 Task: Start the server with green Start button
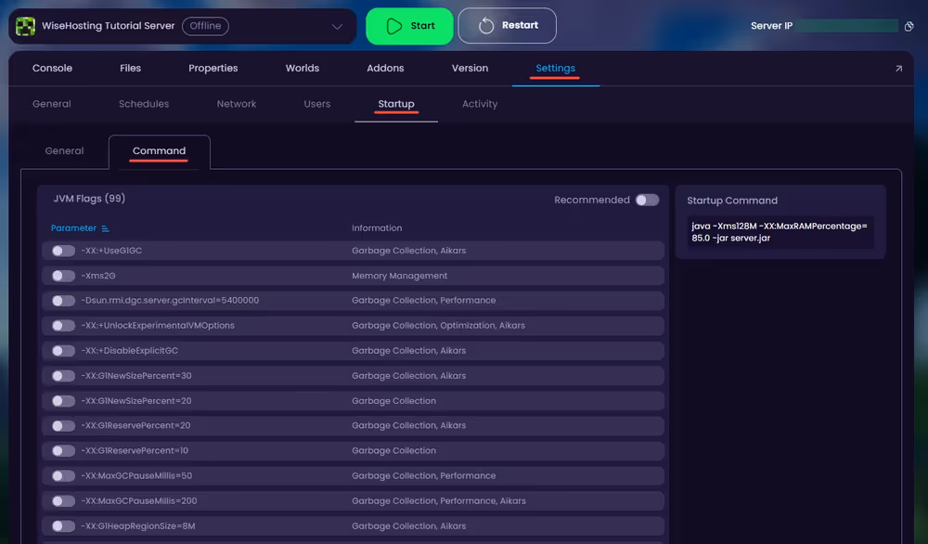[409, 26]
